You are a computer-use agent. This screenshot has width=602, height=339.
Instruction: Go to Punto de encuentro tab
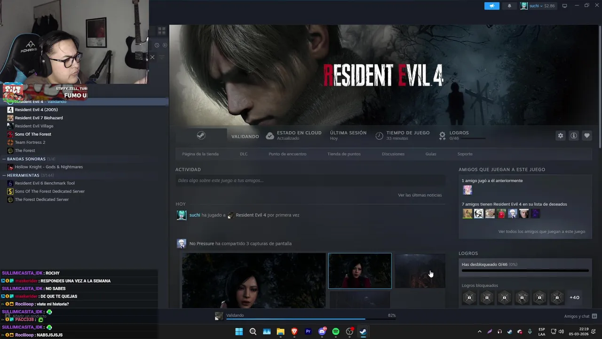(287, 154)
